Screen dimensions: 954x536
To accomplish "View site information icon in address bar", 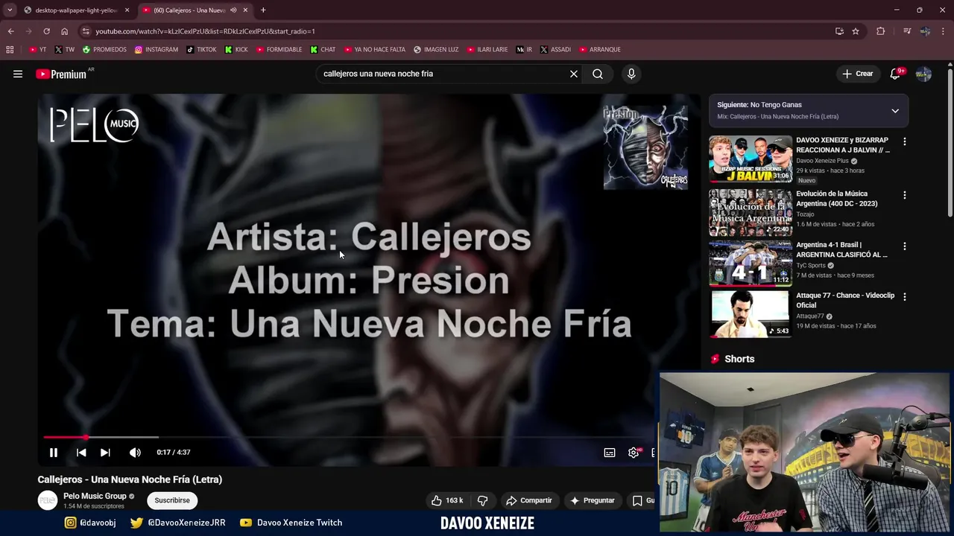I will point(86,31).
